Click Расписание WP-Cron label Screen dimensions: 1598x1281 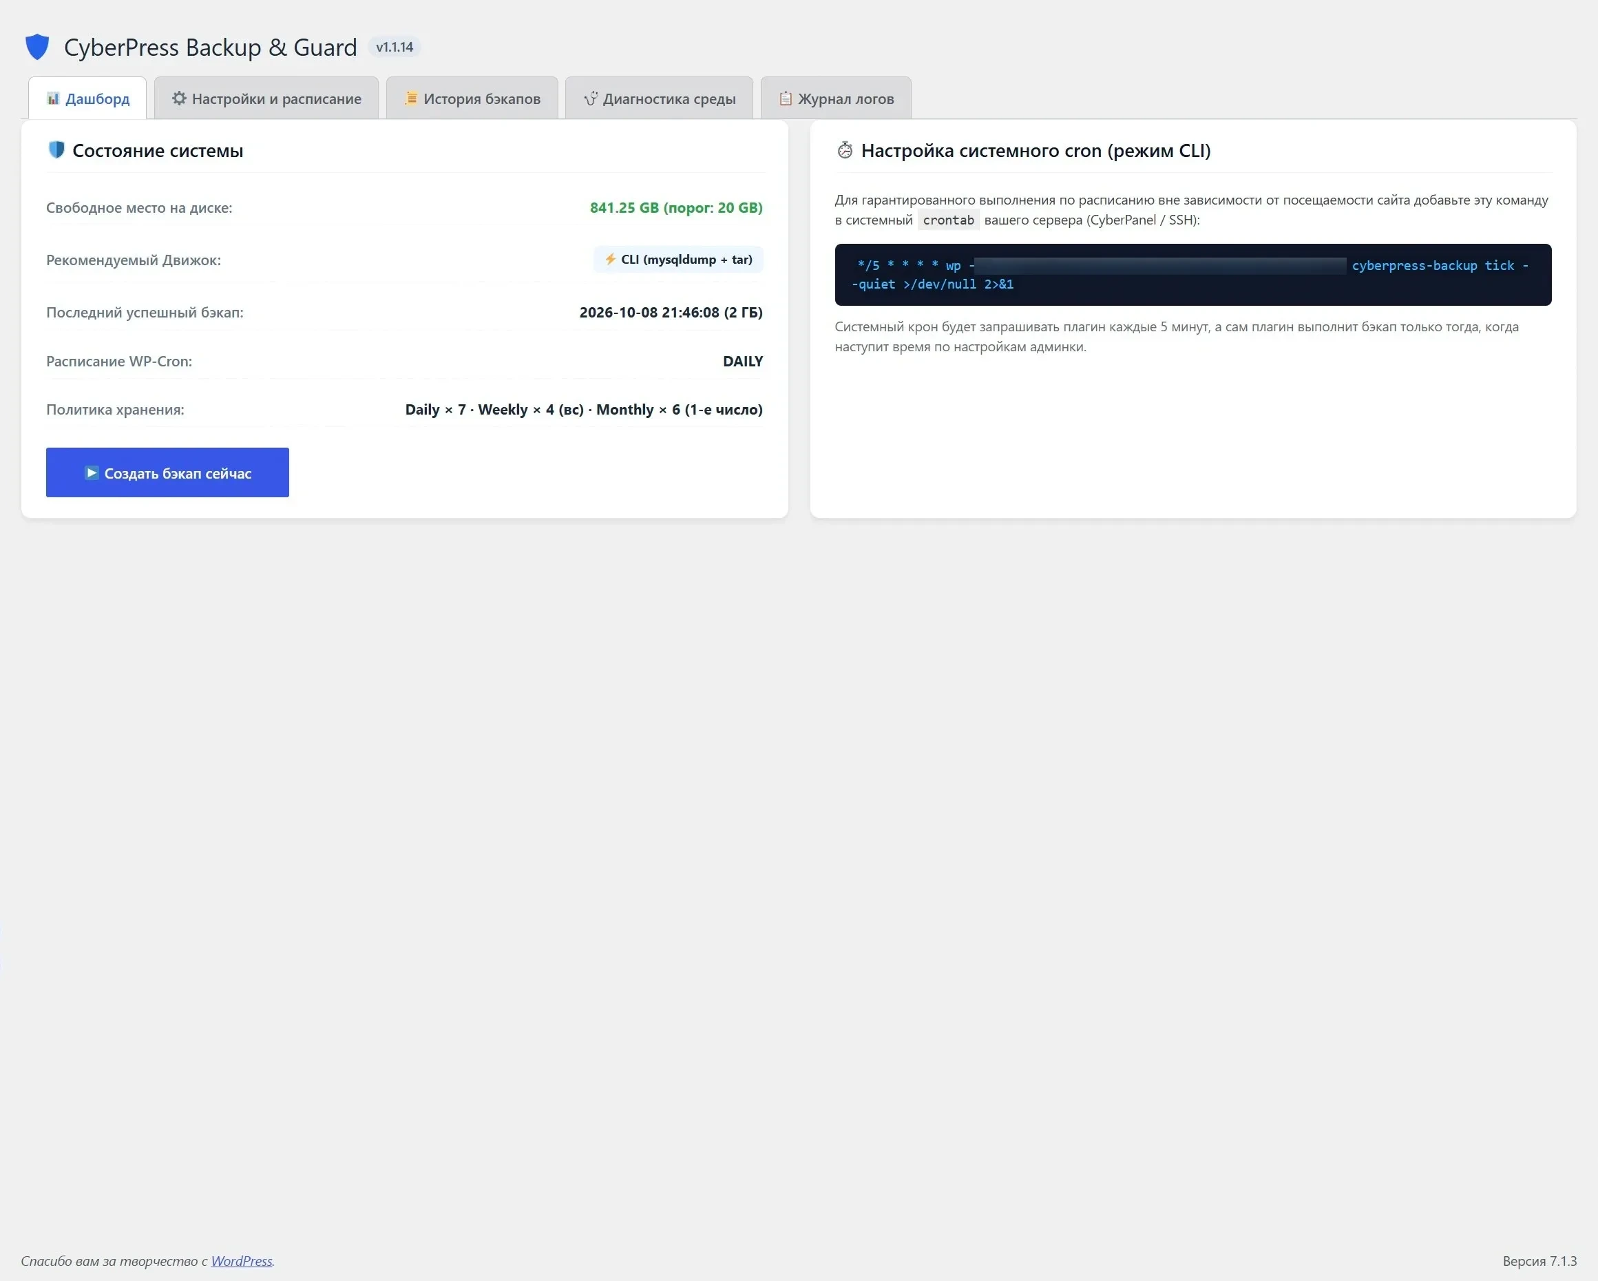(x=119, y=361)
